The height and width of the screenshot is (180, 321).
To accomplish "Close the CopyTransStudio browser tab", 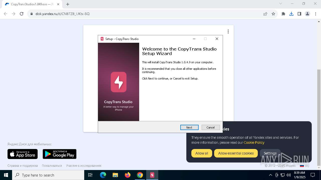I will click(59, 4).
